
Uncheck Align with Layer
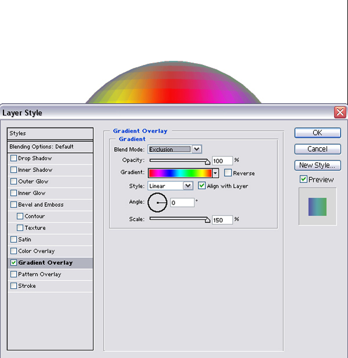202,185
